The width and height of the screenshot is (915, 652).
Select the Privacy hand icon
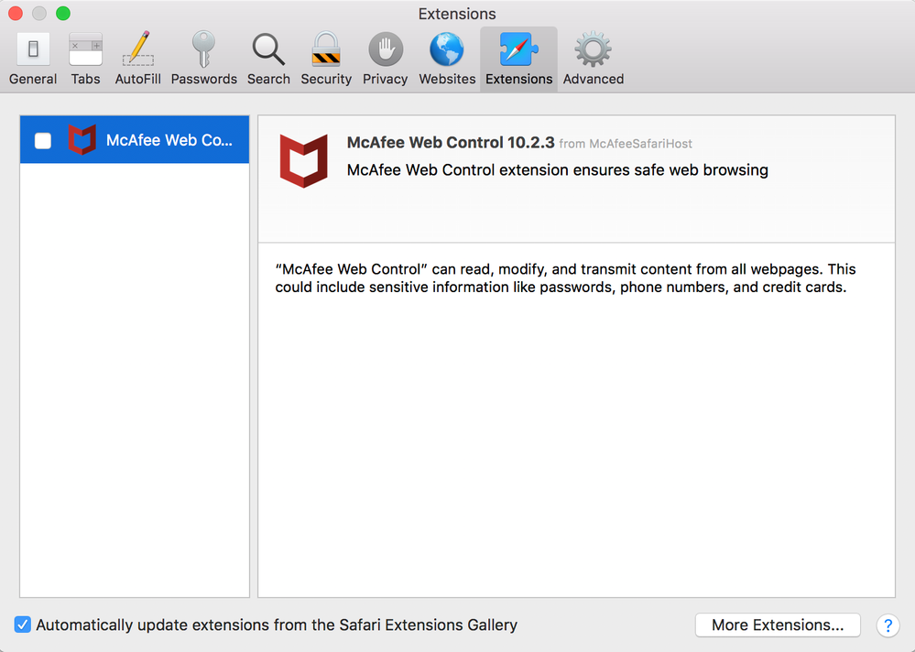pyautogui.click(x=385, y=60)
